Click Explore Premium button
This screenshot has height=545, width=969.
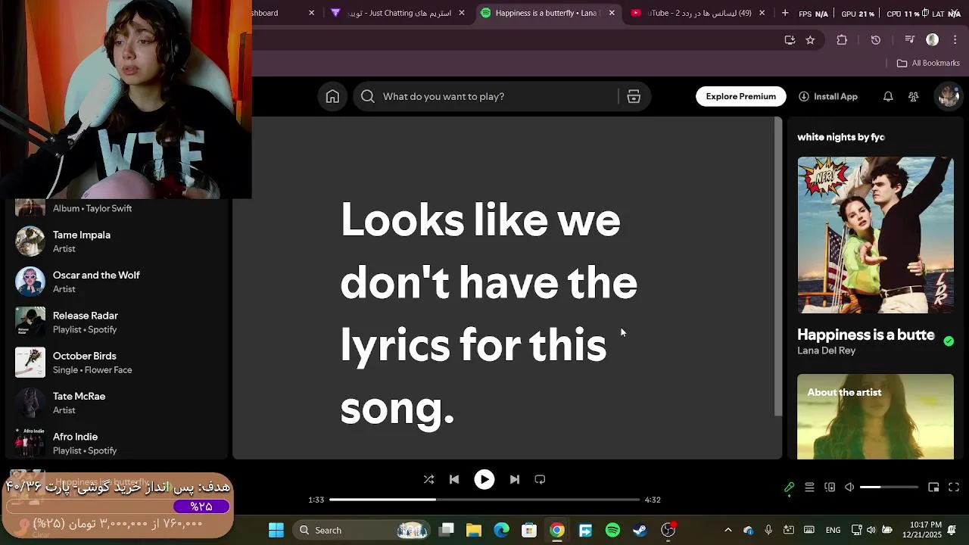tap(740, 96)
